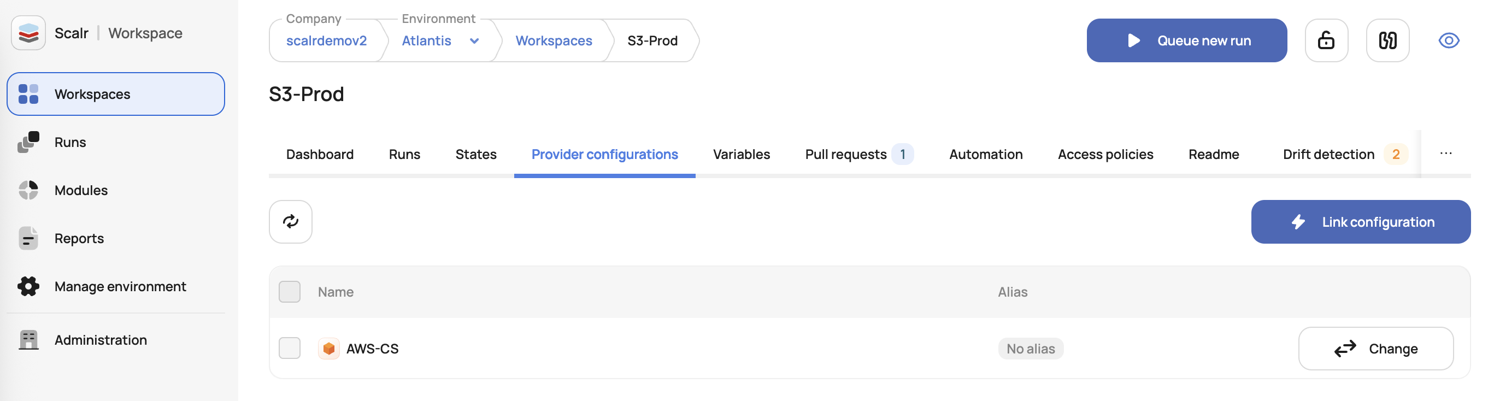Click the Scalr logo icon
Viewport: 1494px width, 401px height.
[28, 33]
